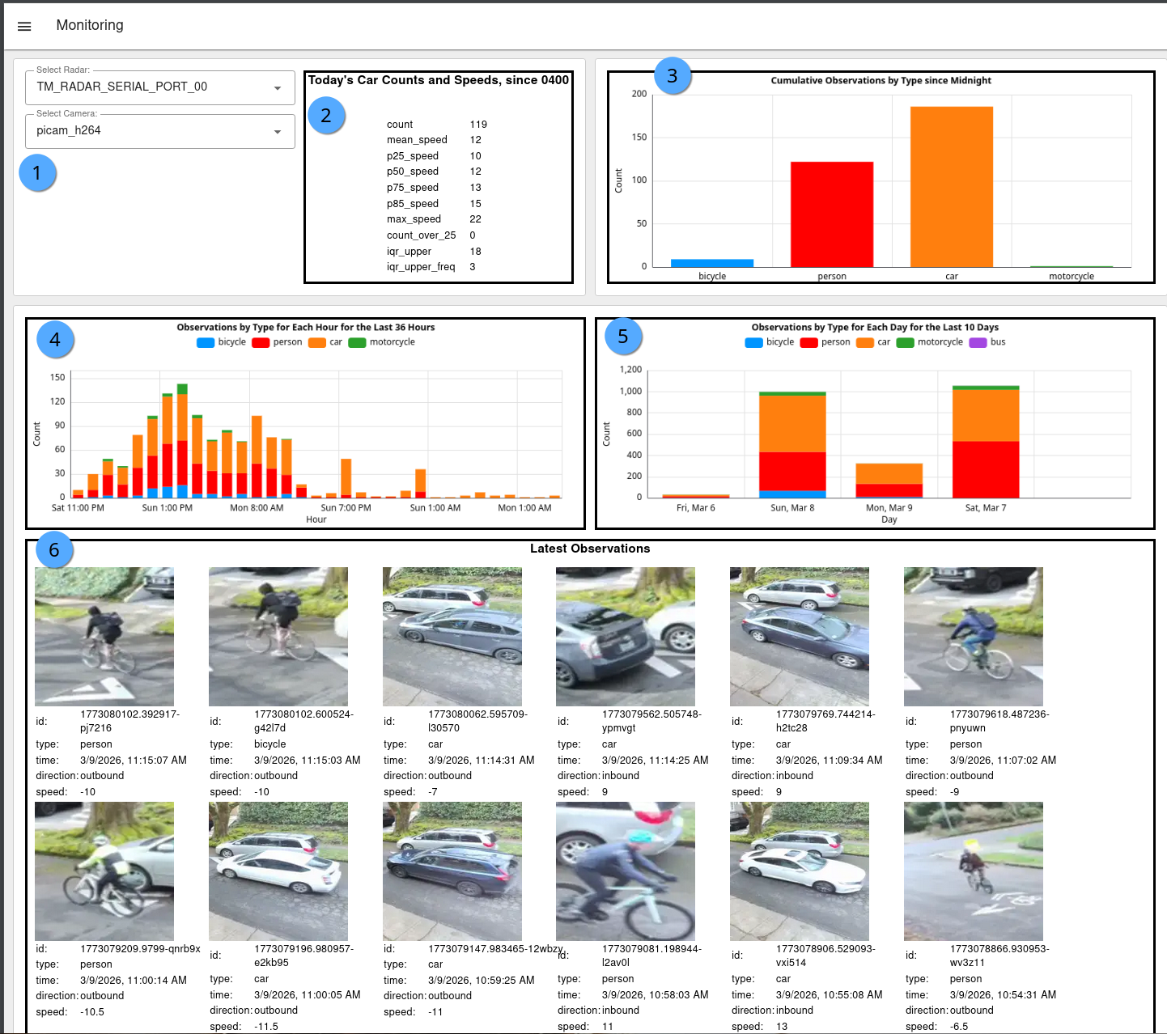The height and width of the screenshot is (1034, 1167).
Task: Click the Sat, Mar 7 stacked bar
Action: coord(986,442)
